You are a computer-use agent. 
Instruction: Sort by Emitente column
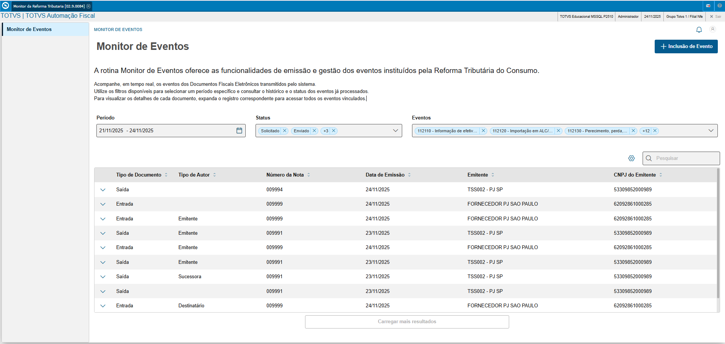point(493,175)
